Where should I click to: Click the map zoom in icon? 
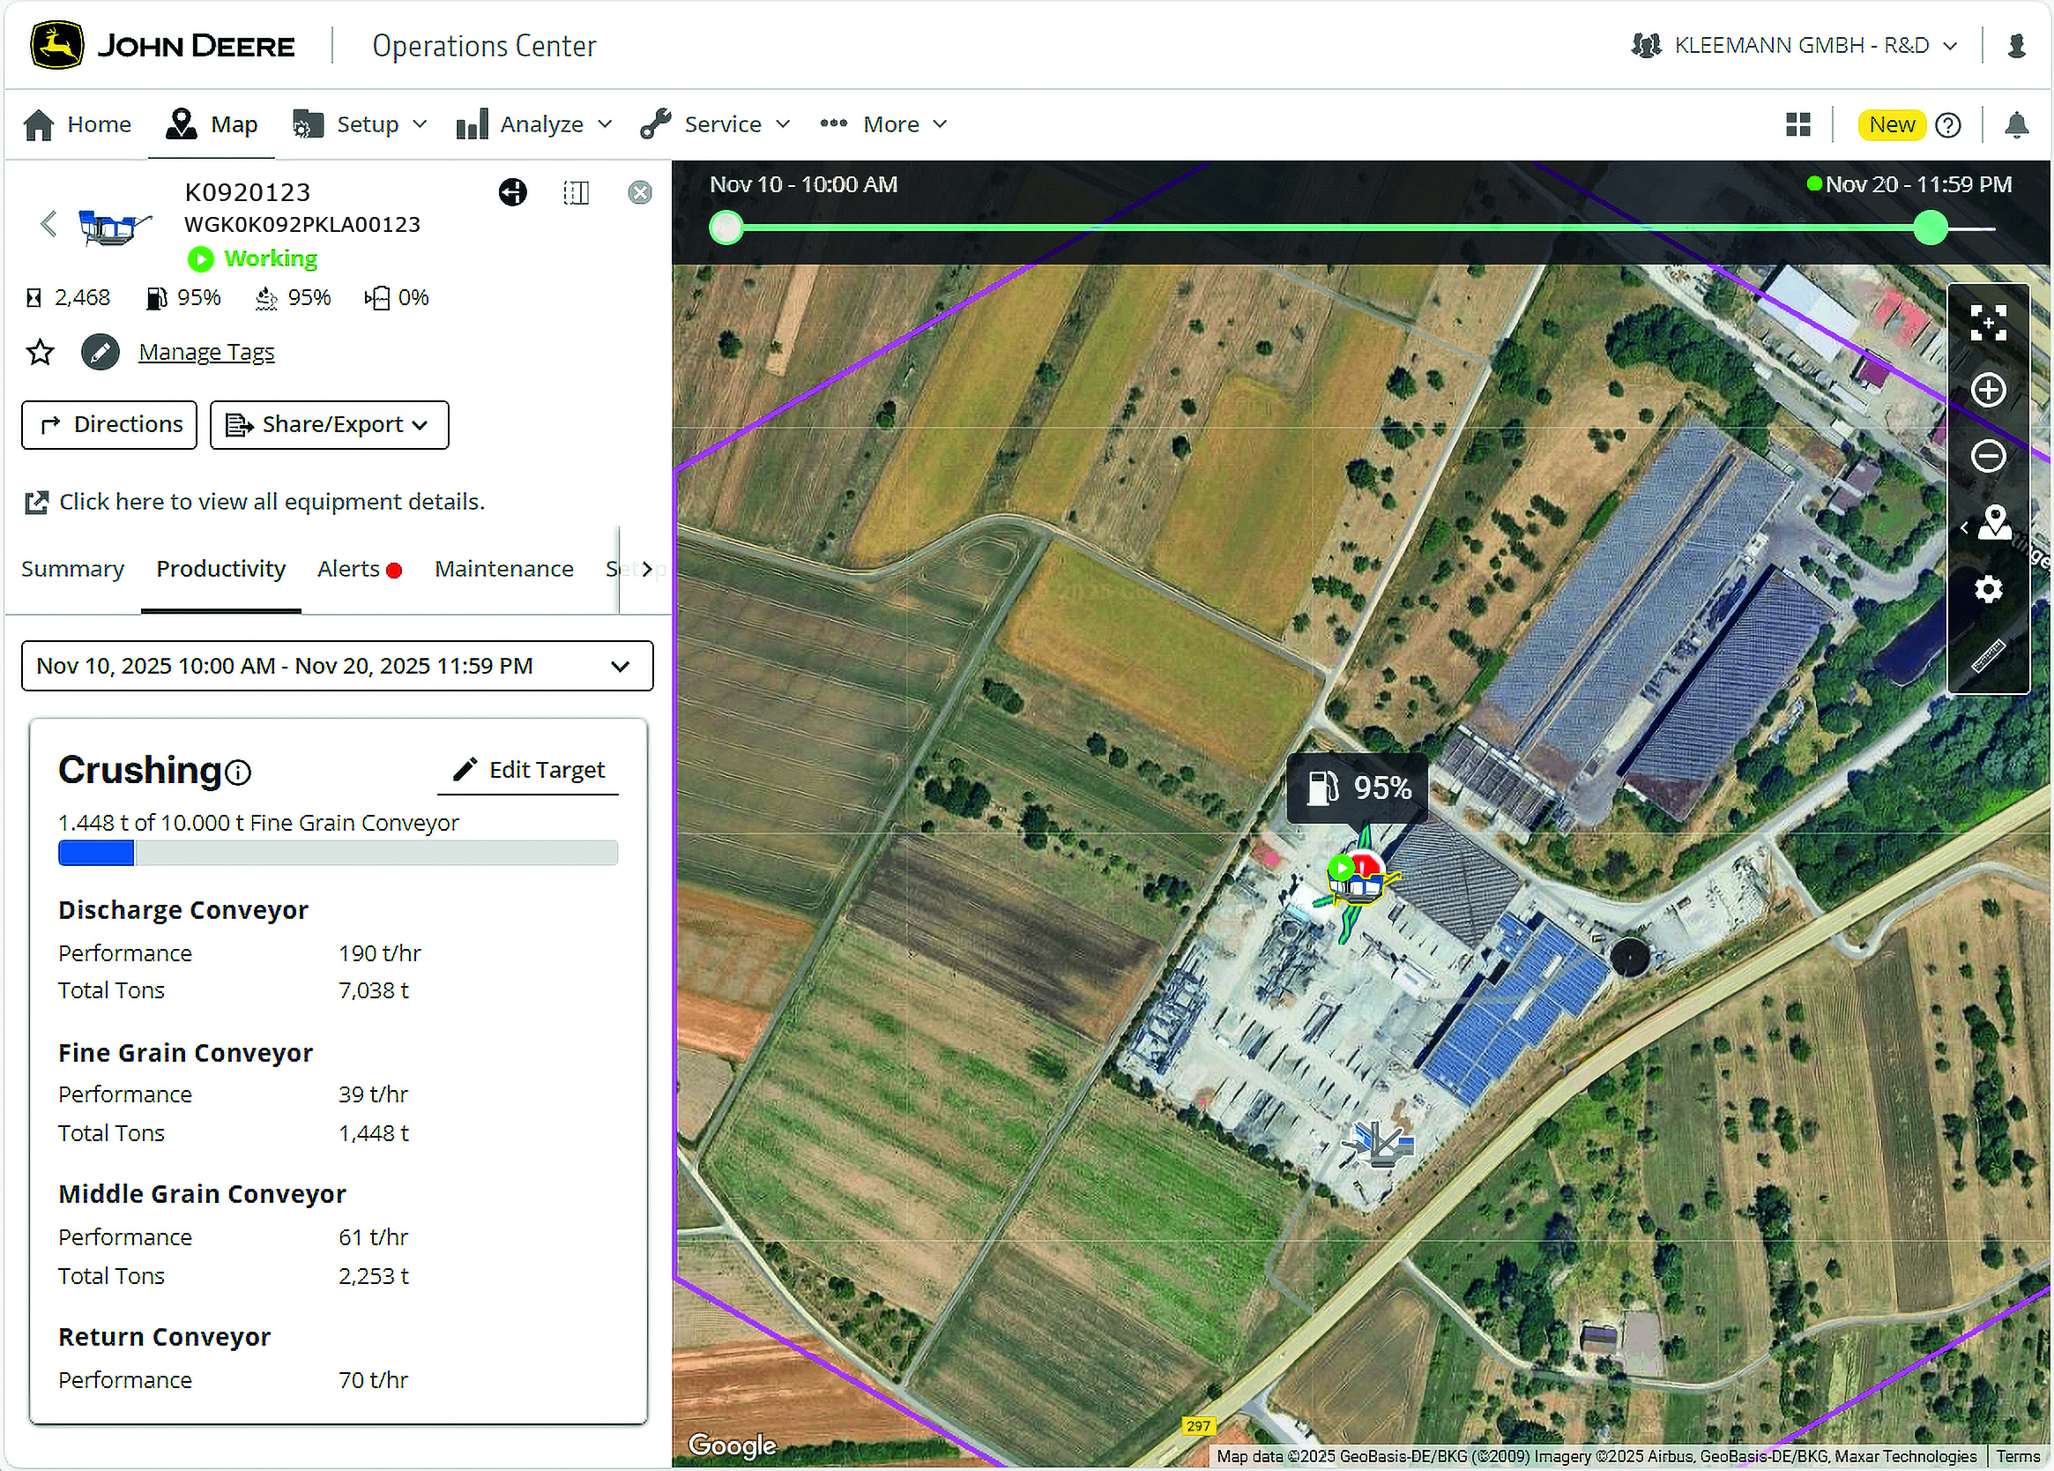pyautogui.click(x=1988, y=391)
